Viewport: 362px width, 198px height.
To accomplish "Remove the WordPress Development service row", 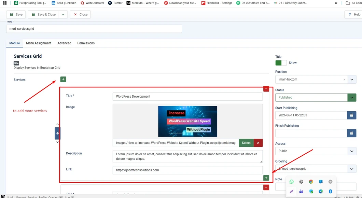I will 266,89.
